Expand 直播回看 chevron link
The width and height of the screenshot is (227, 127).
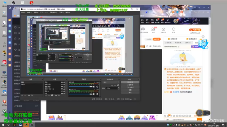coord(192,39)
